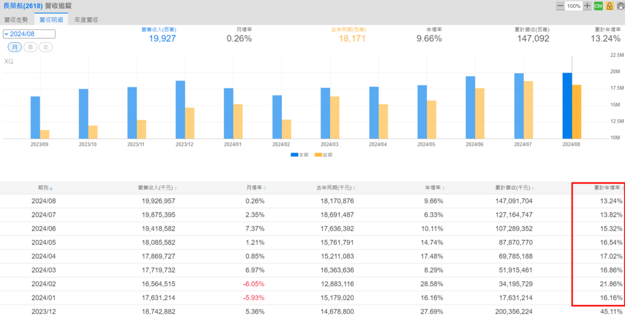Click the 累計營收(千元) column header
The height and width of the screenshot is (318, 625).
point(513,188)
